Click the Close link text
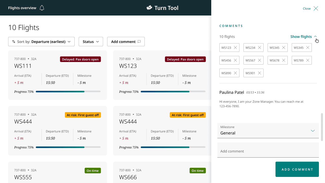The image size is (325, 183). [307, 9]
